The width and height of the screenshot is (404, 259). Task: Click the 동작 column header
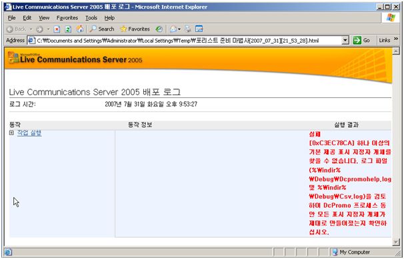click(x=15, y=125)
